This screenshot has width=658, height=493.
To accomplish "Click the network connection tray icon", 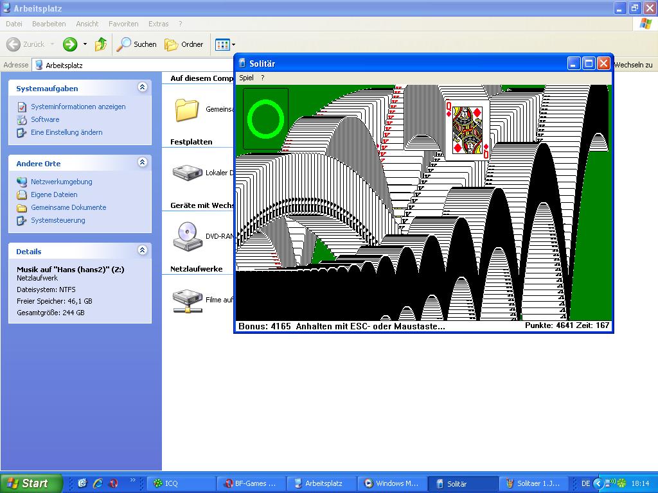I will (609, 483).
